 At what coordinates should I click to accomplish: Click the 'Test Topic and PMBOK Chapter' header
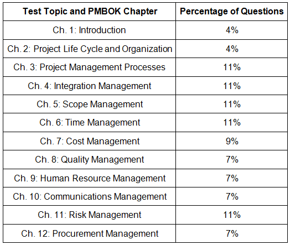click(90, 11)
